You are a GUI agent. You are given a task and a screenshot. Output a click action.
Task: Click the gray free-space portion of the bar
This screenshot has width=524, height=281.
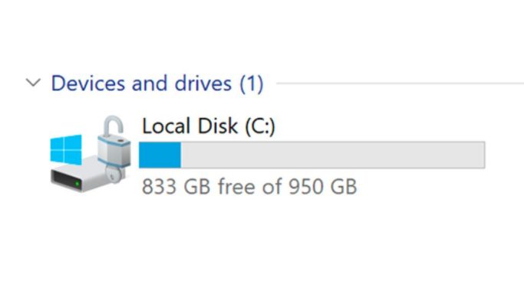click(x=332, y=155)
